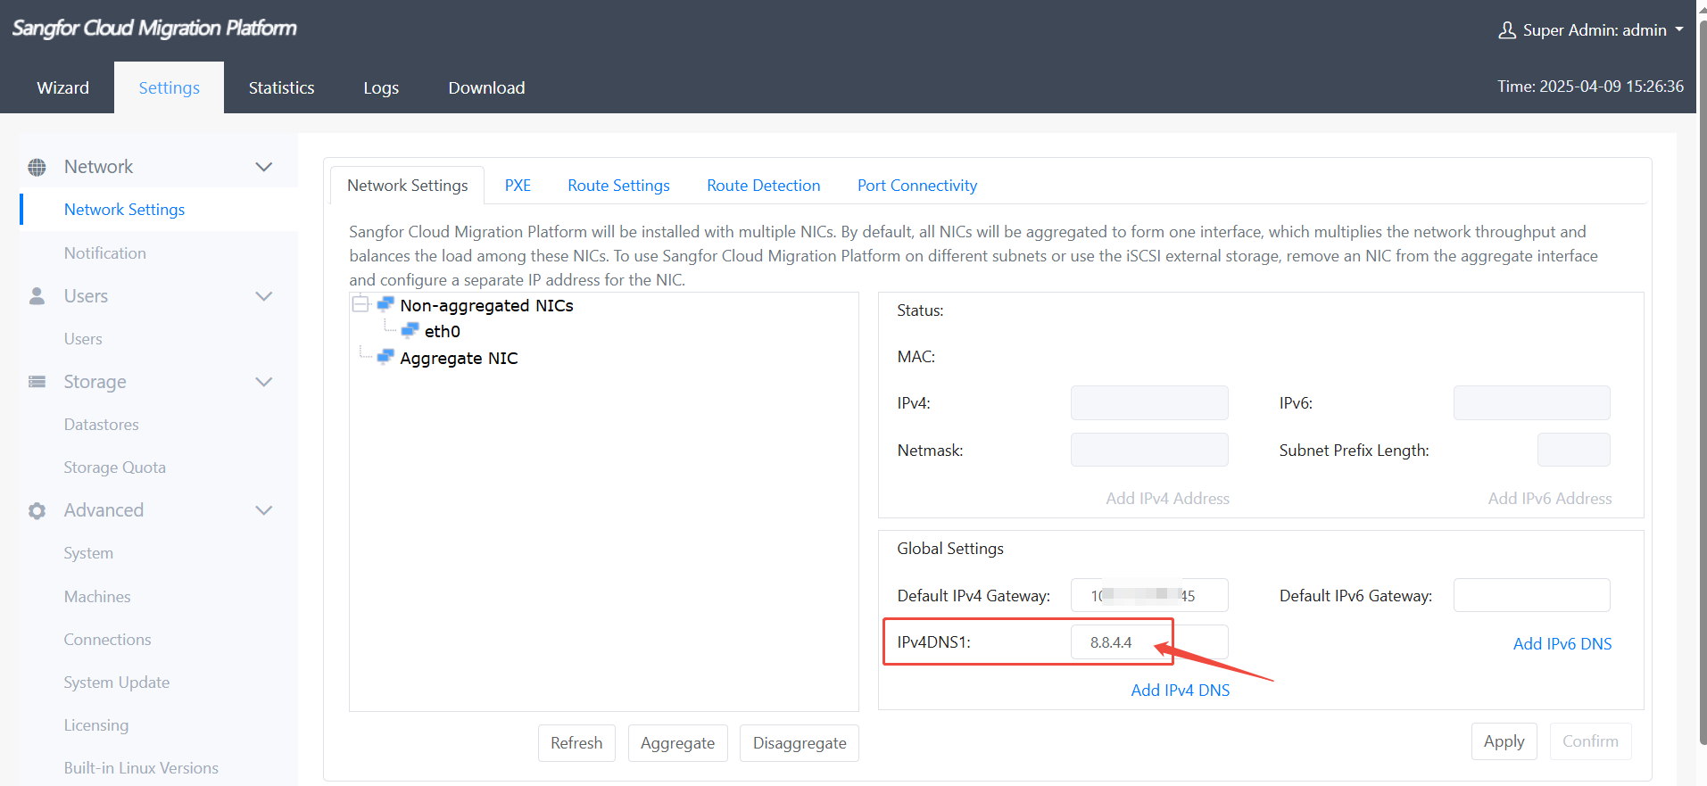
Task: Click the Confirm button
Action: click(1590, 741)
